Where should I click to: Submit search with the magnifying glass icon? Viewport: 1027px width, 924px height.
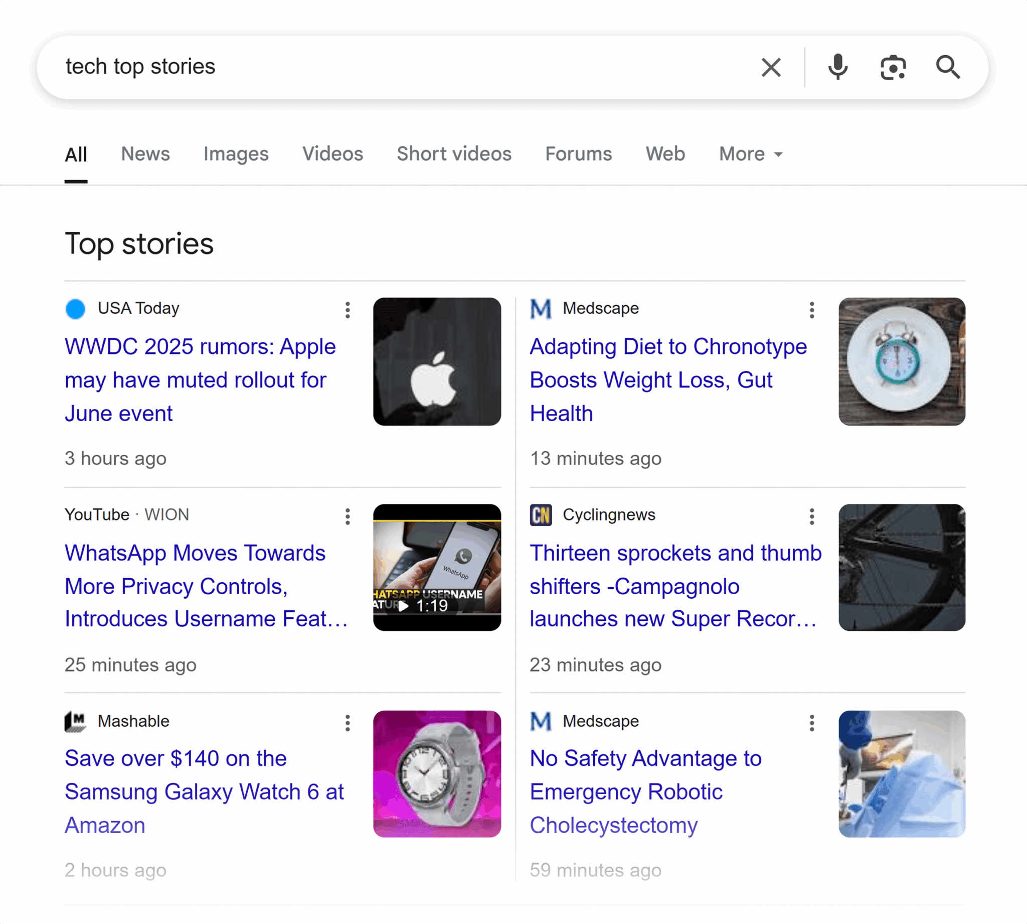(948, 67)
